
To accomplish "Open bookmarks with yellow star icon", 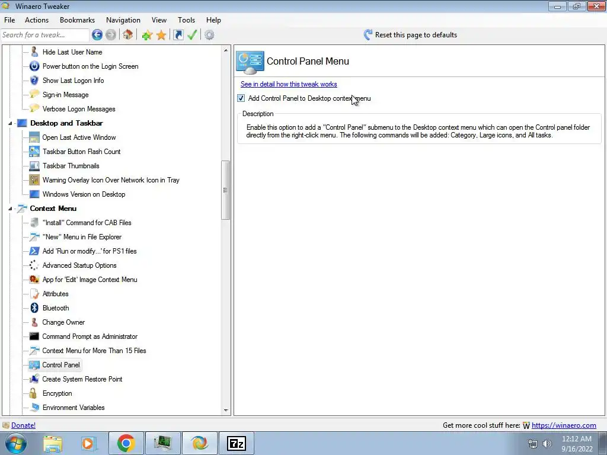I will click(161, 35).
